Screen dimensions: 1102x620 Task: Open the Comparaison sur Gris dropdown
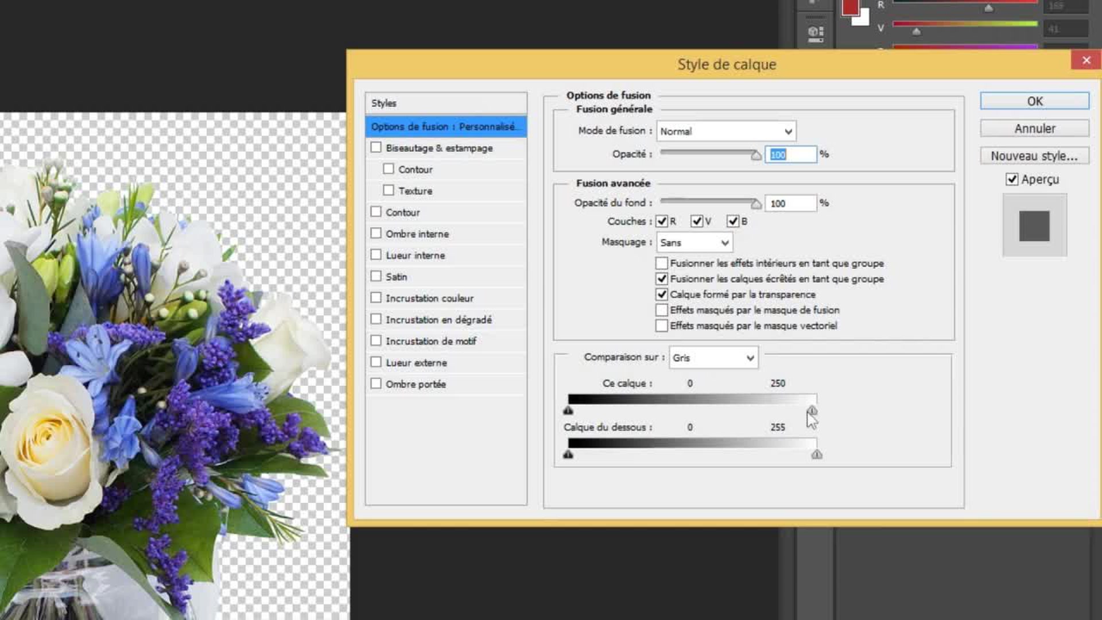pyautogui.click(x=713, y=358)
